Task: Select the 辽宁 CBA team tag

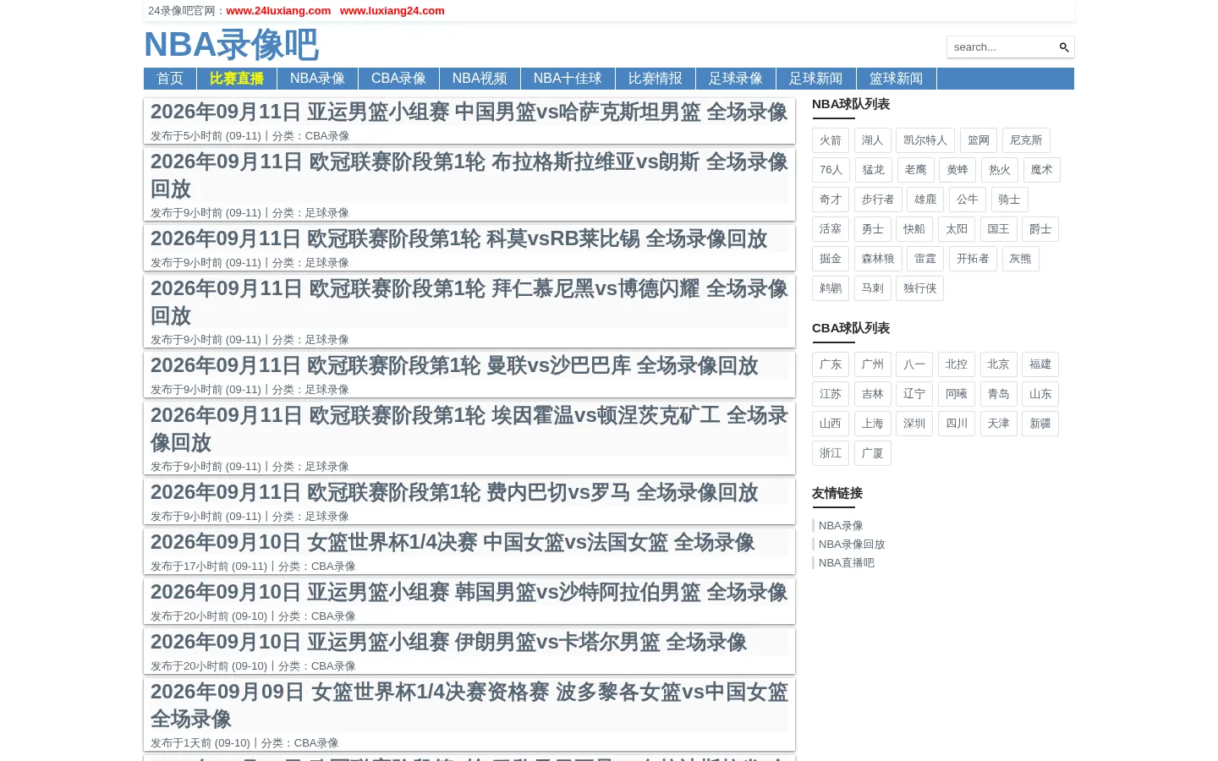Action: pos(914,394)
